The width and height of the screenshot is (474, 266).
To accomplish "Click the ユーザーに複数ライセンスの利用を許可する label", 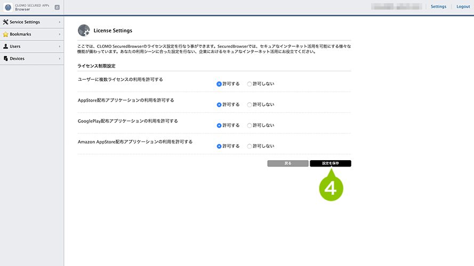I will 120,79.
